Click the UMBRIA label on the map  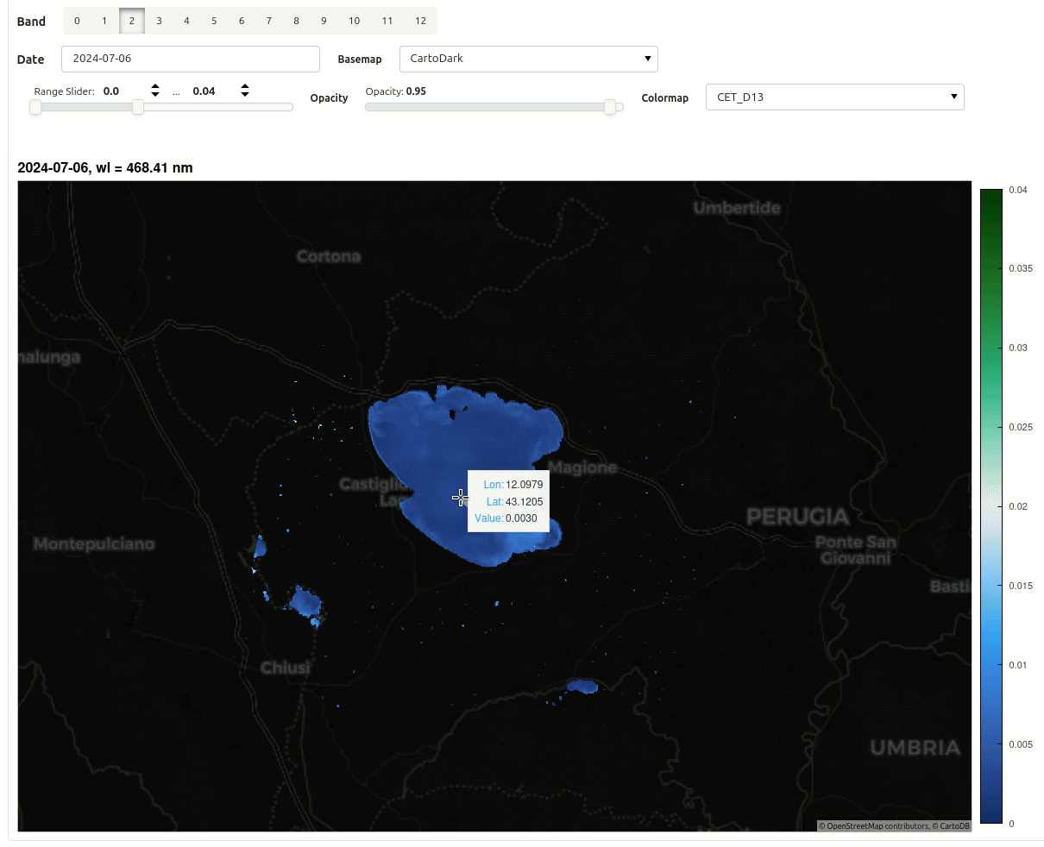point(915,748)
